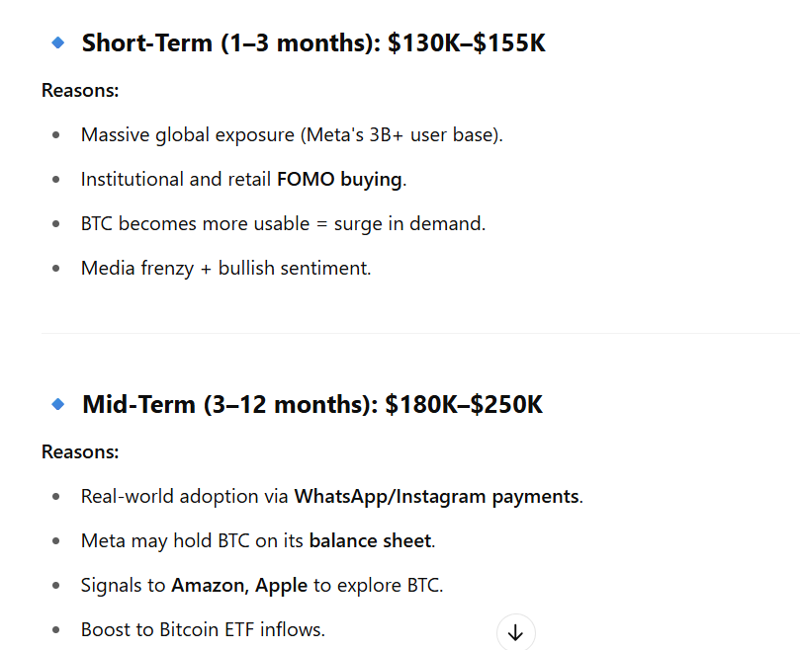Click the "Reasons:" label under Mid-Term
The image size is (800, 650).
[80, 452]
